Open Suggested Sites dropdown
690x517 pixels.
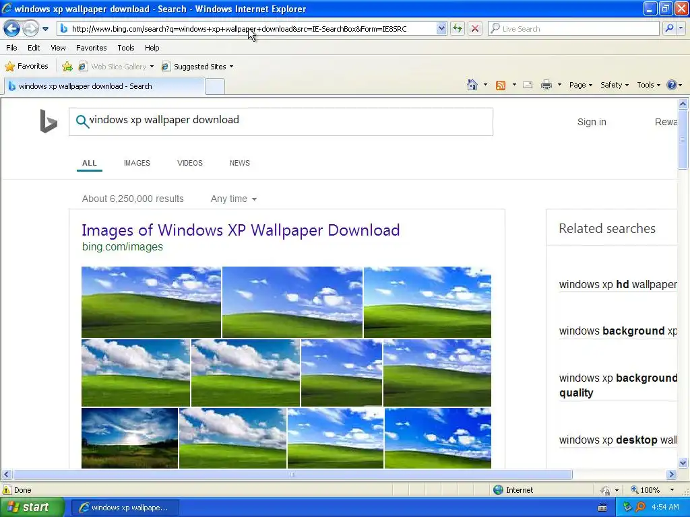[197, 67]
